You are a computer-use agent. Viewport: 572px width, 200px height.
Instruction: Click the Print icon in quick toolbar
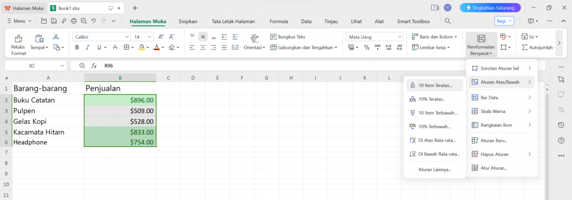pos(74,21)
